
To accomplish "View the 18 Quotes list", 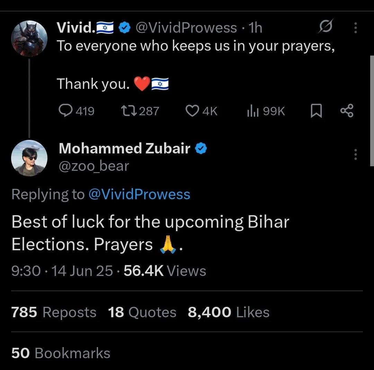I will point(142,312).
